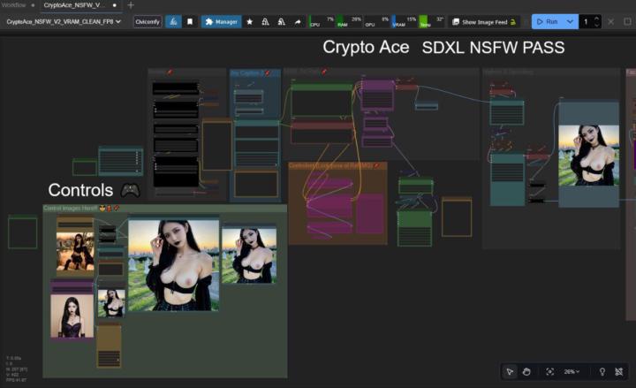The width and height of the screenshot is (636, 388).
Task: Run the workflow
Action: coord(547,21)
